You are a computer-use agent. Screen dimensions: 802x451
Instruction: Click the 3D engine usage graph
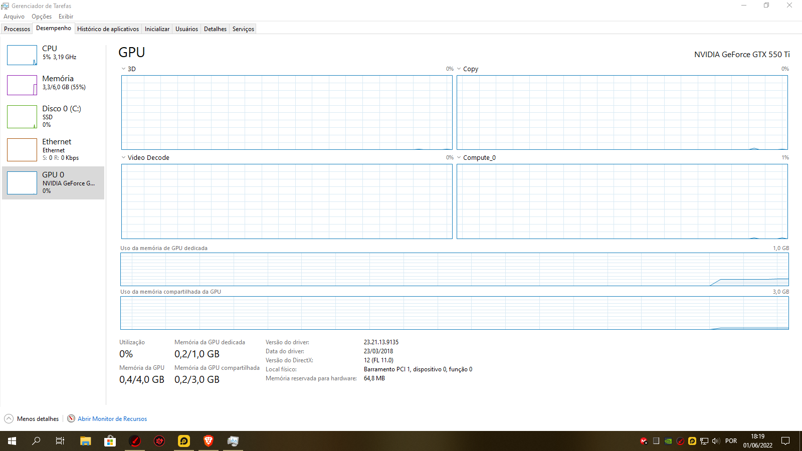[287, 112]
